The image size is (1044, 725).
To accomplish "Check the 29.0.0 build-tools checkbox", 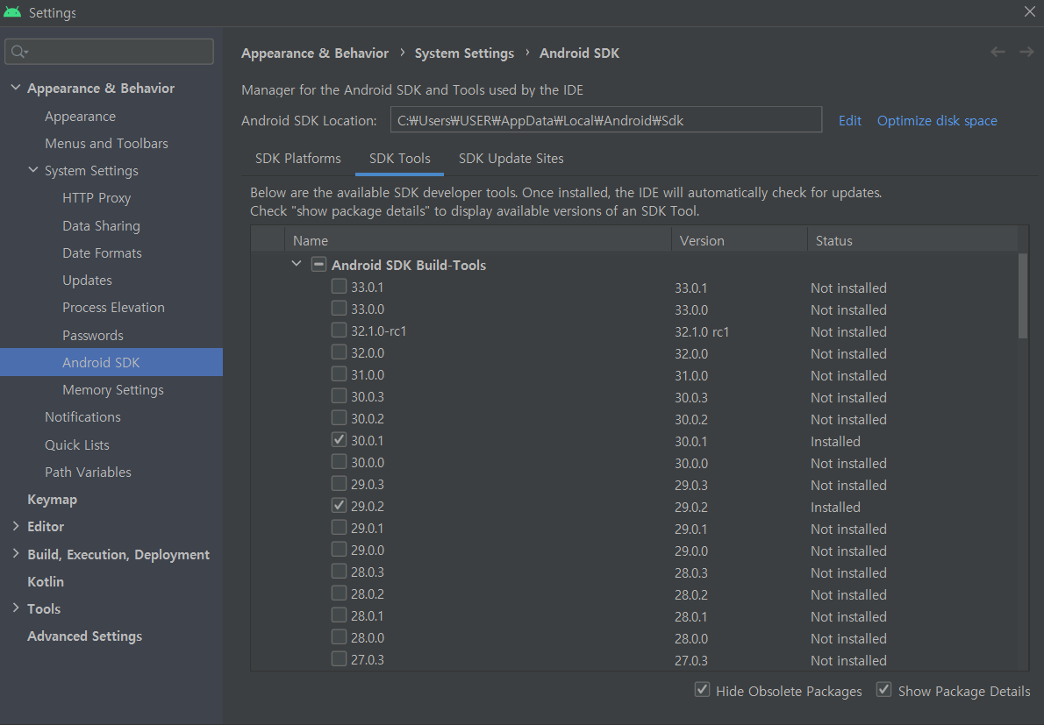I will [x=339, y=550].
